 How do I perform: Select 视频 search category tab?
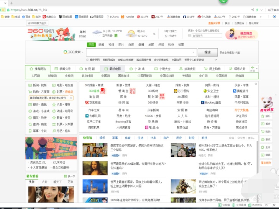point(111,45)
